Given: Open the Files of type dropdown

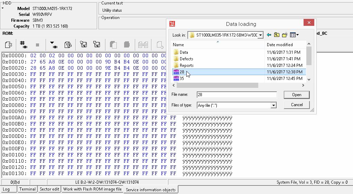Looking at the screenshot, I should point(273,105).
